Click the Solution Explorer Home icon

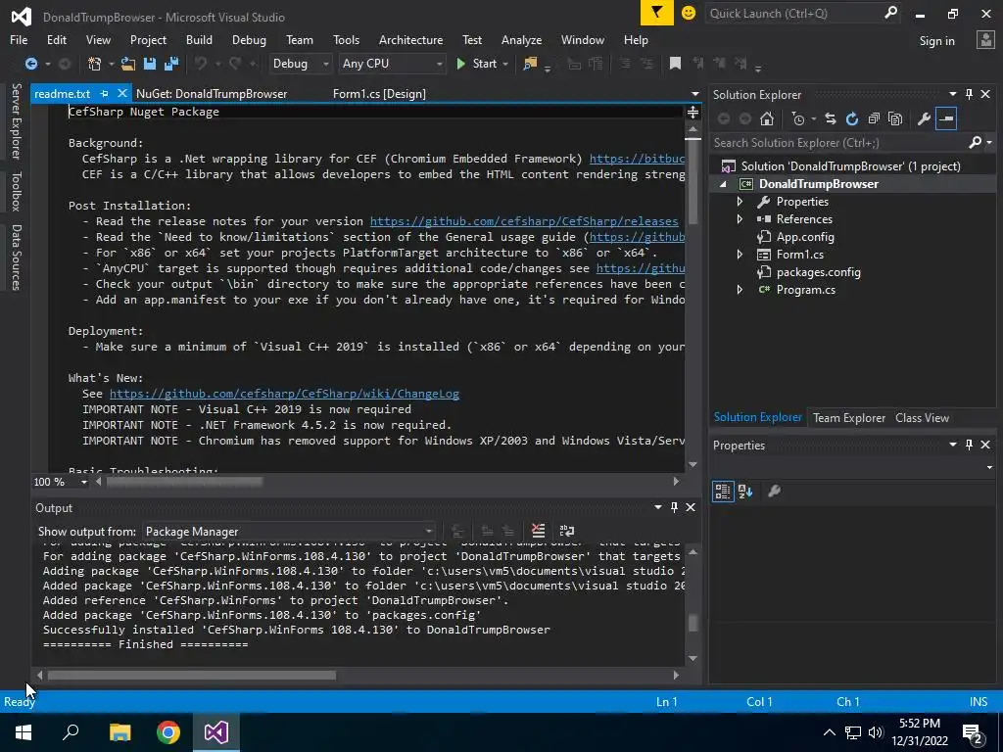click(x=767, y=118)
